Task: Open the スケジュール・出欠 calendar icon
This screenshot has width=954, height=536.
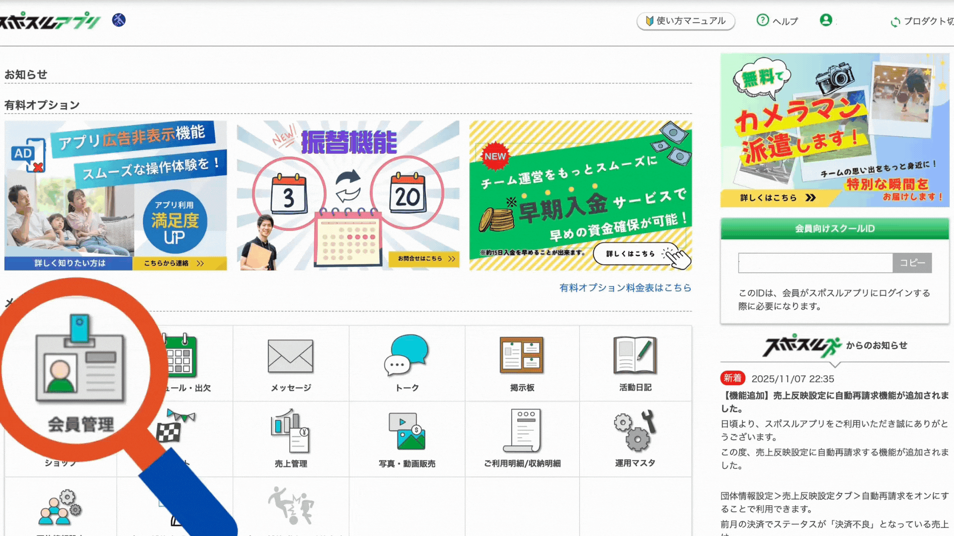Action: [x=180, y=355]
